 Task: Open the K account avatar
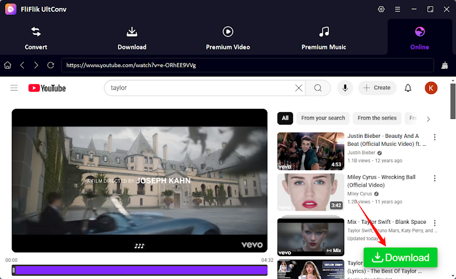[431, 88]
